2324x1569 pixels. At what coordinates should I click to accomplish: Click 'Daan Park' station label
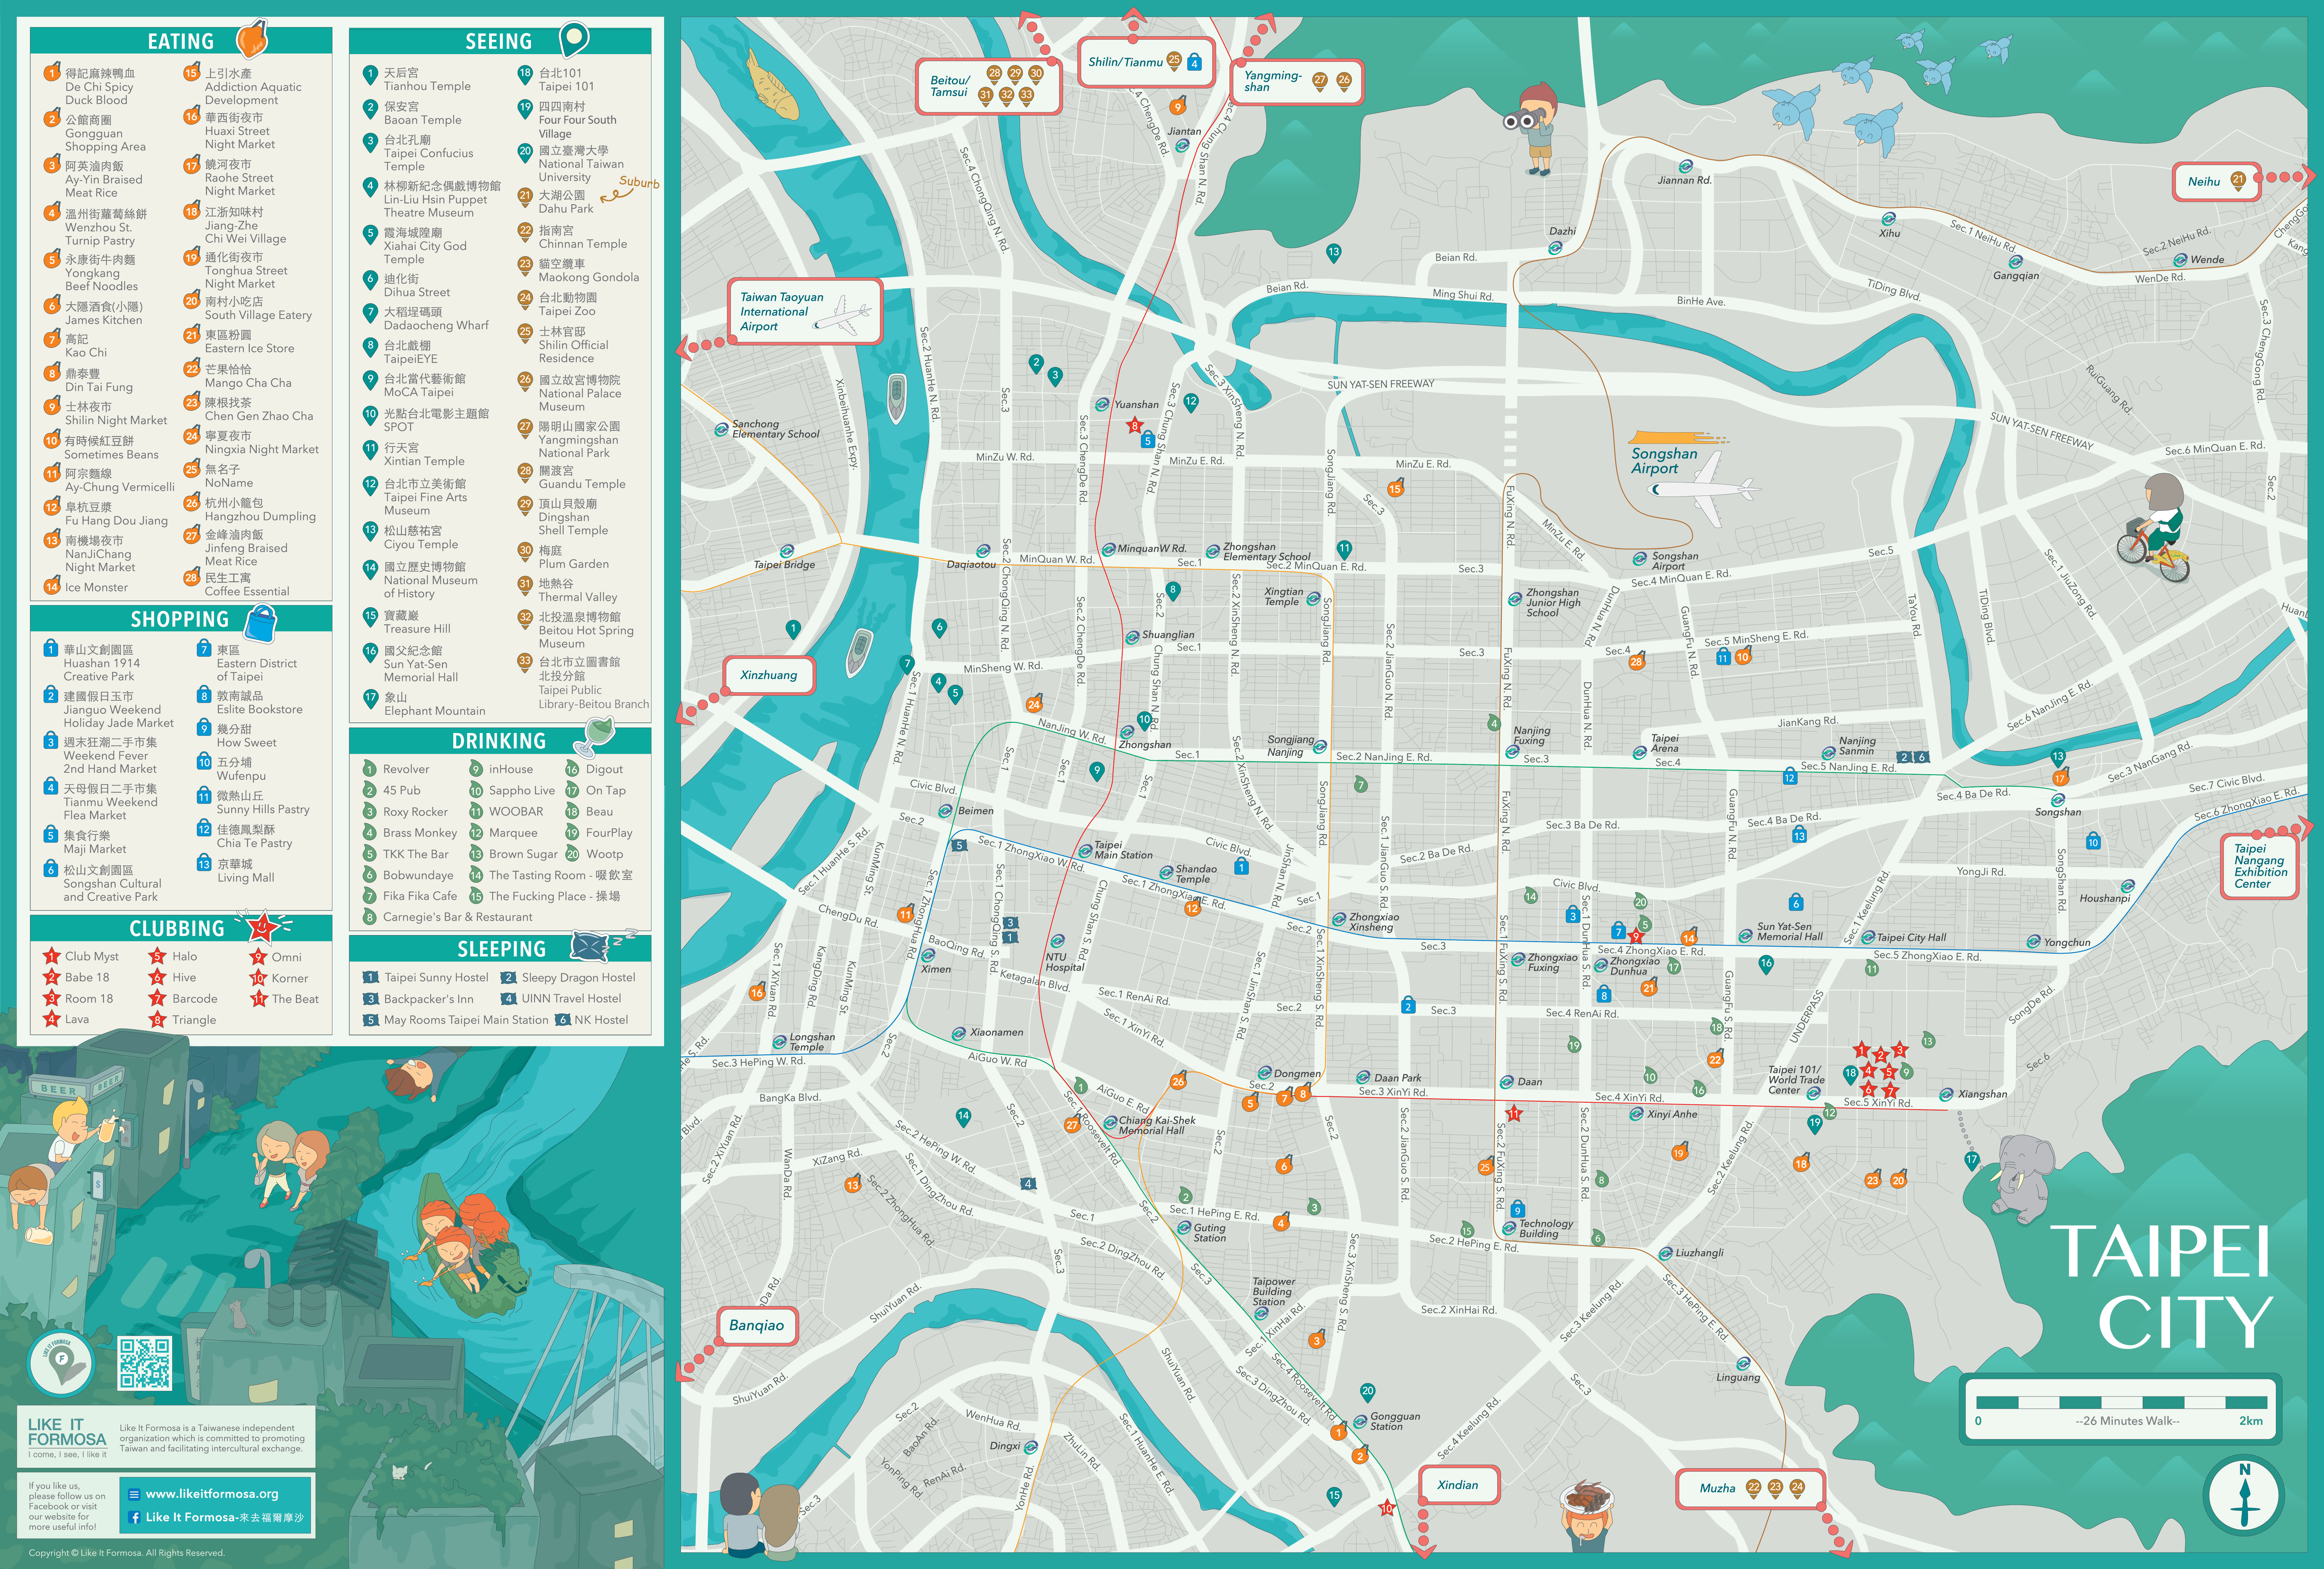click(x=1397, y=1078)
